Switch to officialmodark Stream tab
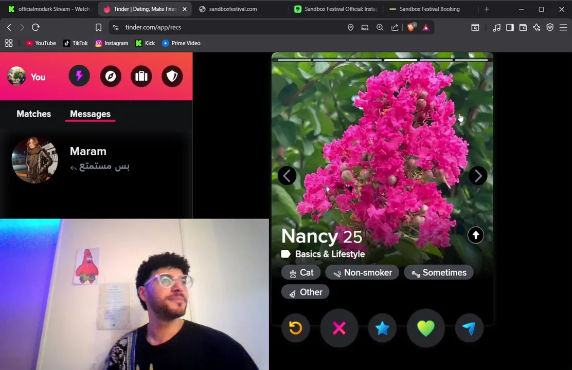572x370 pixels. 49,9
